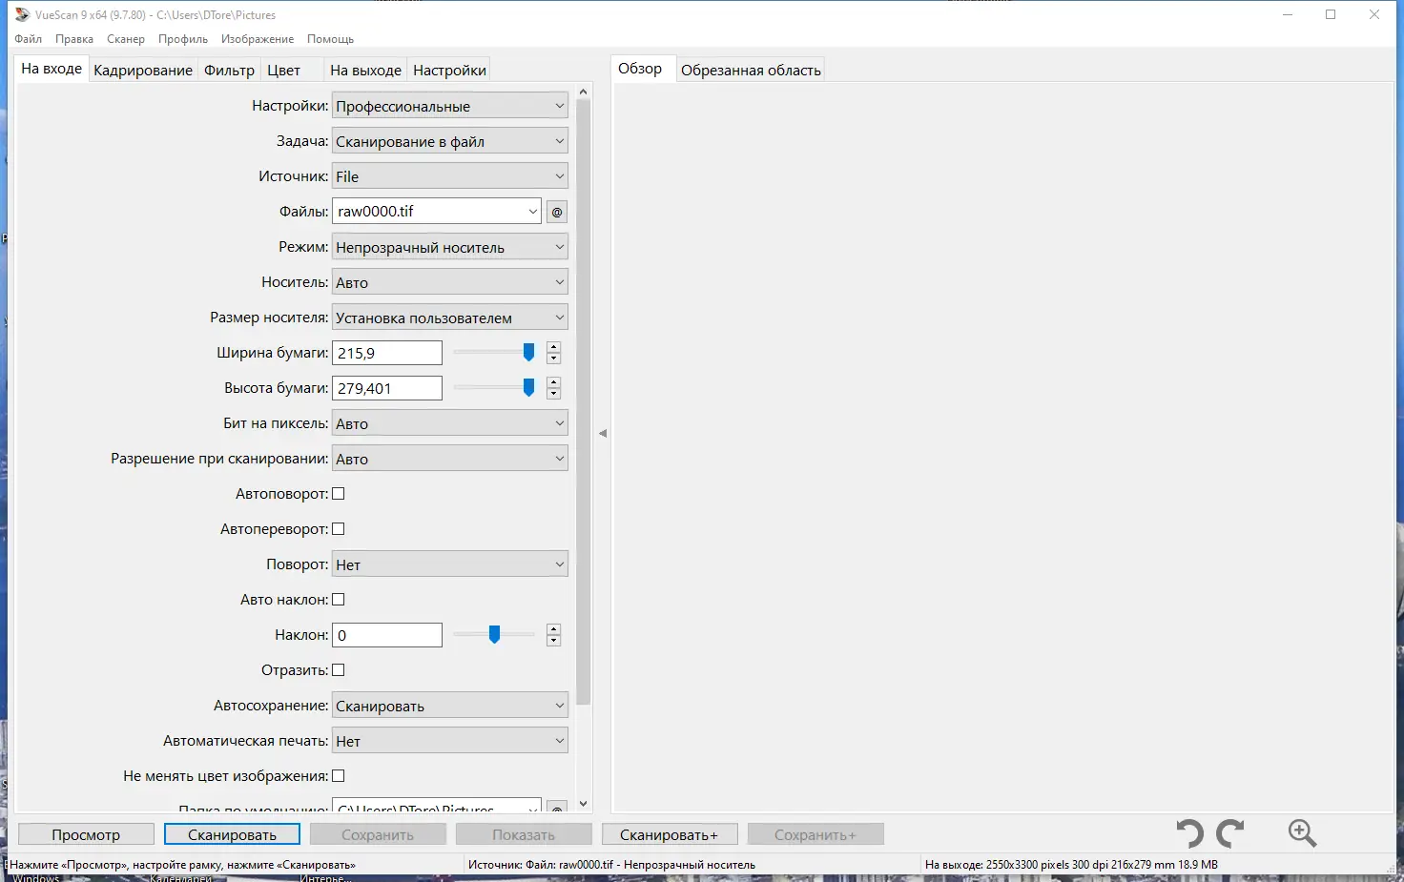Screen dimensions: 1404x882
Task: Activate the zoom magnifier tool
Action: pos(1302,832)
